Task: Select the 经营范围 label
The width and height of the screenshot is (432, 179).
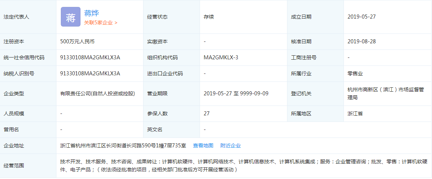Action: (14, 166)
